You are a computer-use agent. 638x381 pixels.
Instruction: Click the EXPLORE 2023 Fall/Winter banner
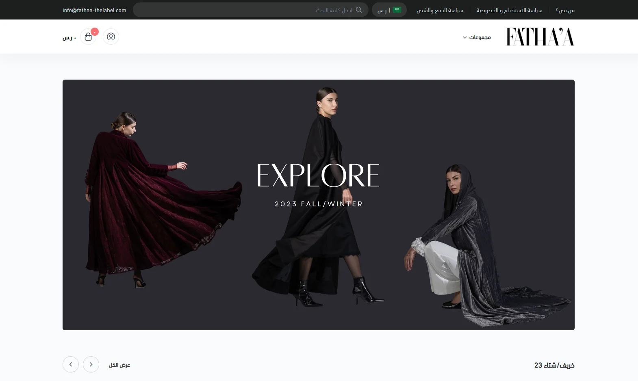319,205
